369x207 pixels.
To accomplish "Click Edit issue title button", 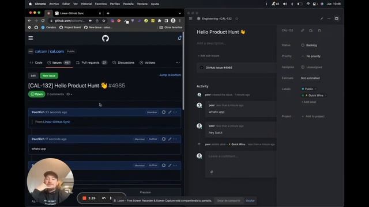I will tap(33, 76).
